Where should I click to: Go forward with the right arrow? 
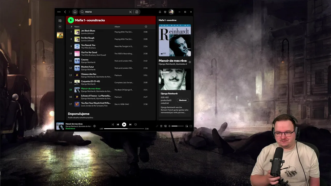pos(69,12)
